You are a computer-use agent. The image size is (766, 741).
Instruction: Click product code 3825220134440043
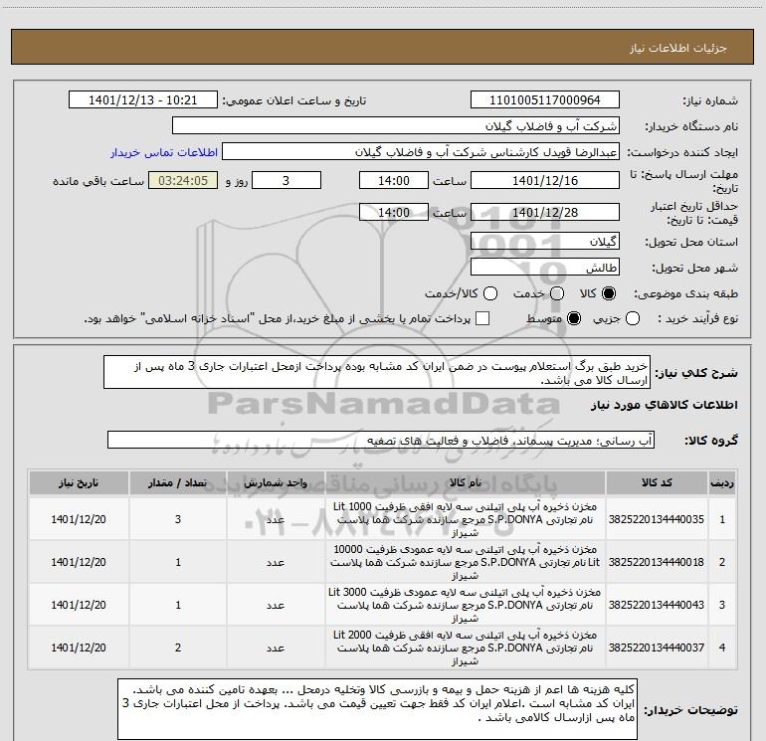[657, 605]
